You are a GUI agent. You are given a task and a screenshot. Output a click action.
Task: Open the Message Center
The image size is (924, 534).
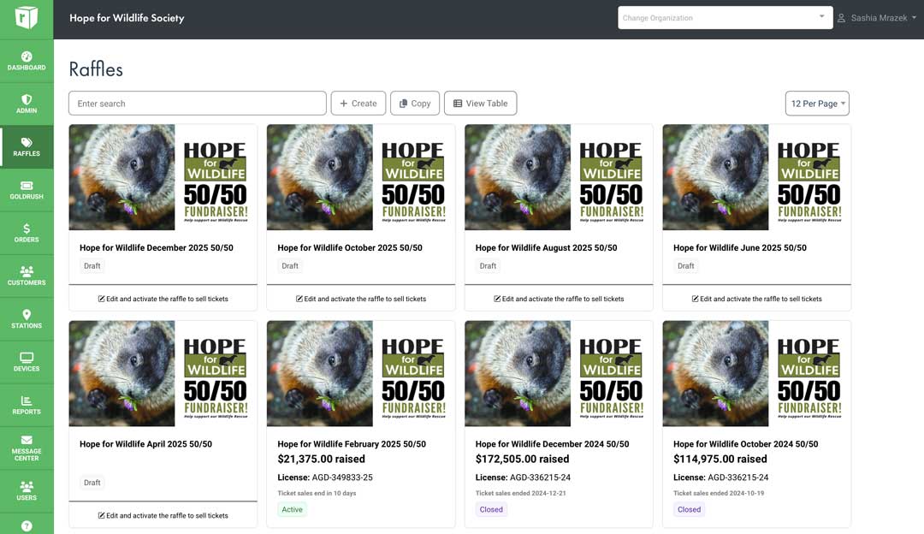point(27,448)
